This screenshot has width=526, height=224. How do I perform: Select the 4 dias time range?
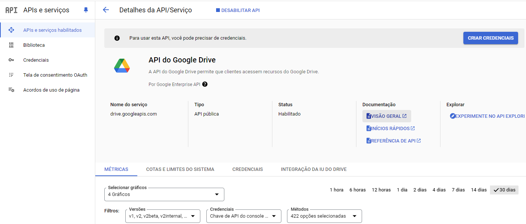point(439,190)
